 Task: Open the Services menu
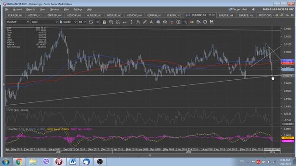55,9
